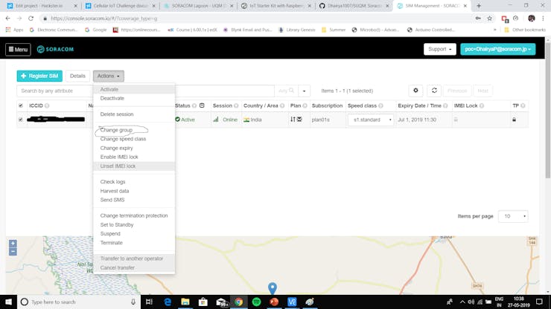The image size is (551, 309).
Task: Zoom out on the map
Action: click(13, 252)
